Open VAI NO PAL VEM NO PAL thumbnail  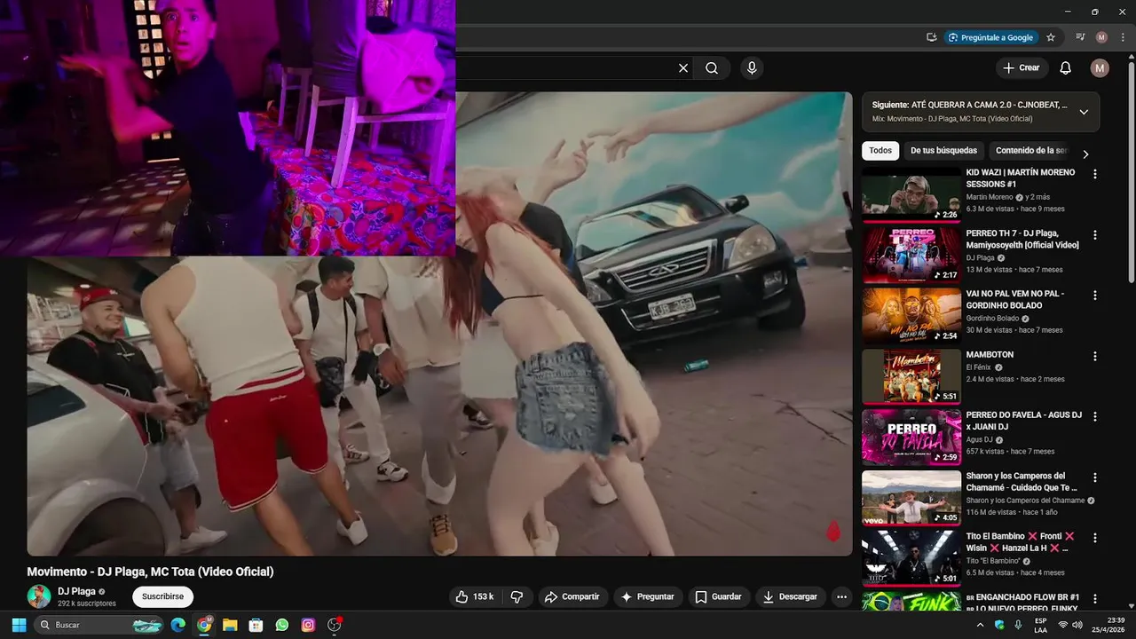pos(911,316)
